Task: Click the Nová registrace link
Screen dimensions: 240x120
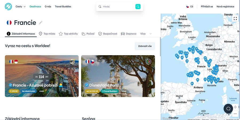Action: tap(225, 7)
